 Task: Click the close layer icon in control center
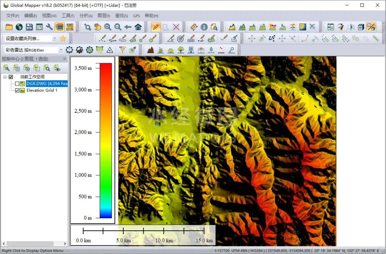pyautogui.click(x=26, y=68)
